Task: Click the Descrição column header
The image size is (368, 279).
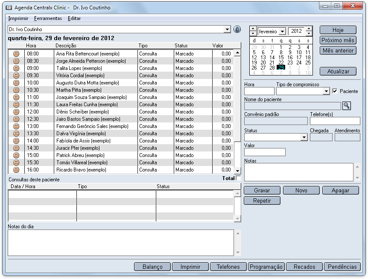Action: 66,46
